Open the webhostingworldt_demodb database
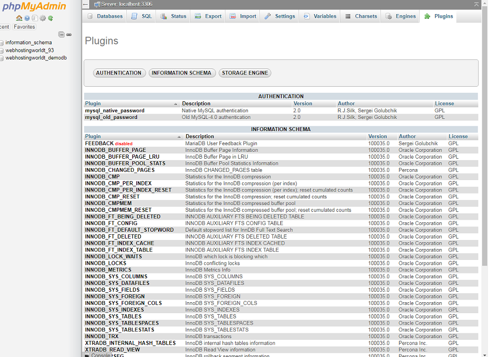The width and height of the screenshot is (490, 357). (x=36, y=58)
